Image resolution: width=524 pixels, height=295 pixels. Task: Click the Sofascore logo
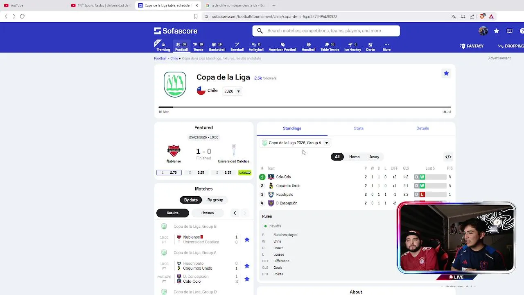tap(176, 31)
